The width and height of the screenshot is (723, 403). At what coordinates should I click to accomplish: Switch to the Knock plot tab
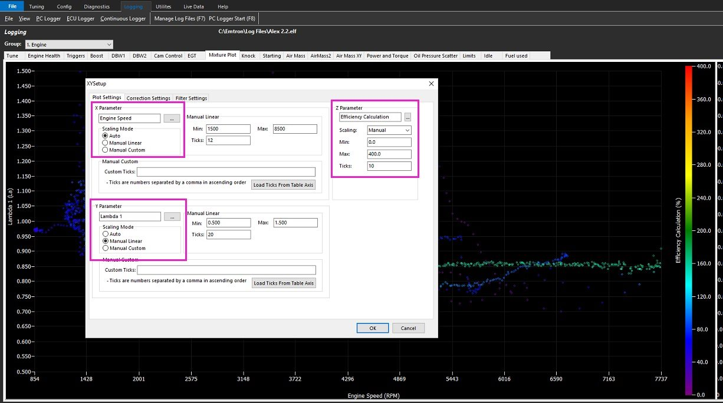click(x=248, y=56)
